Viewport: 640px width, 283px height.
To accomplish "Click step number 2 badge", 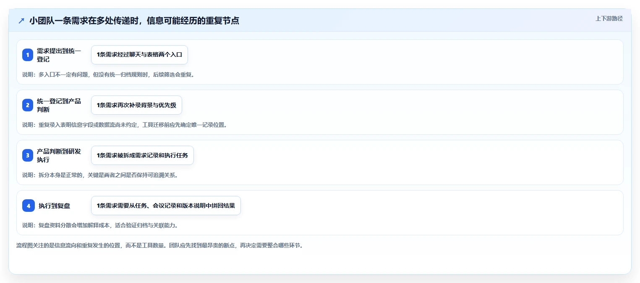I will 28,105.
